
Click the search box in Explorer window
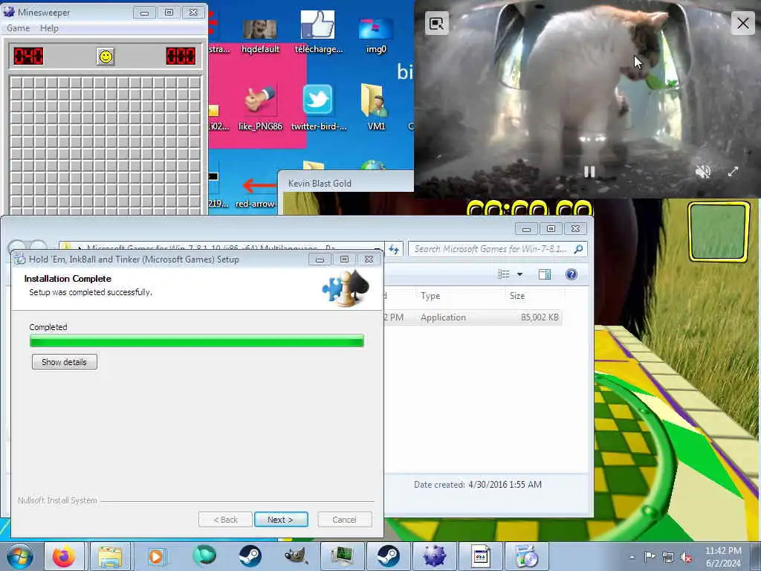point(491,249)
